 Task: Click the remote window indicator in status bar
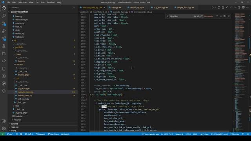click(x=2, y=134)
